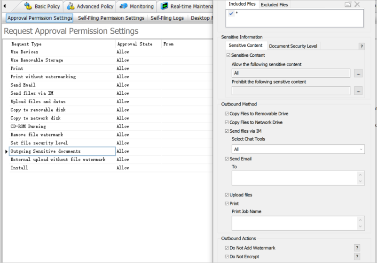Switch to the Advanced Policy tab
The width and height of the screenshot is (377, 263).
click(90, 6)
